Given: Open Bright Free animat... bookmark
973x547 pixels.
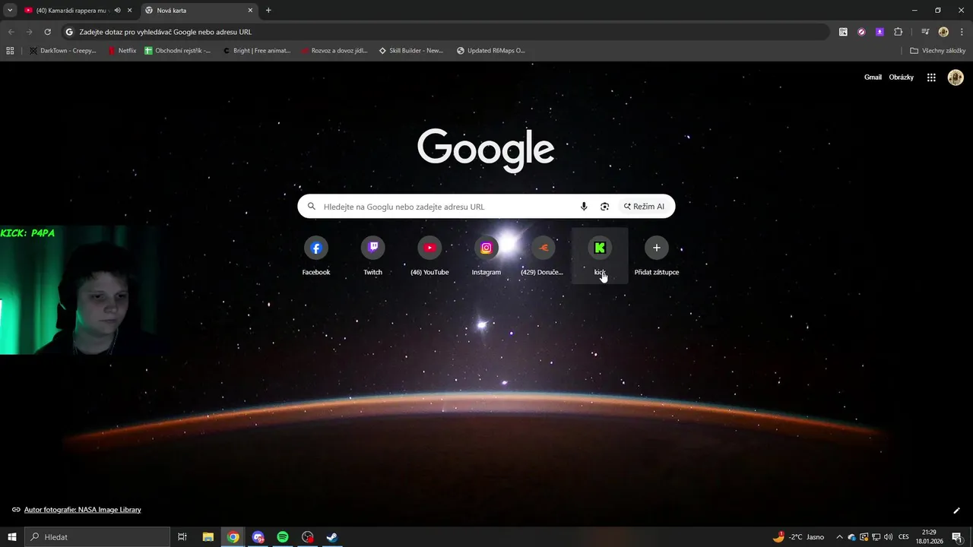Looking at the screenshot, I should click(x=257, y=51).
